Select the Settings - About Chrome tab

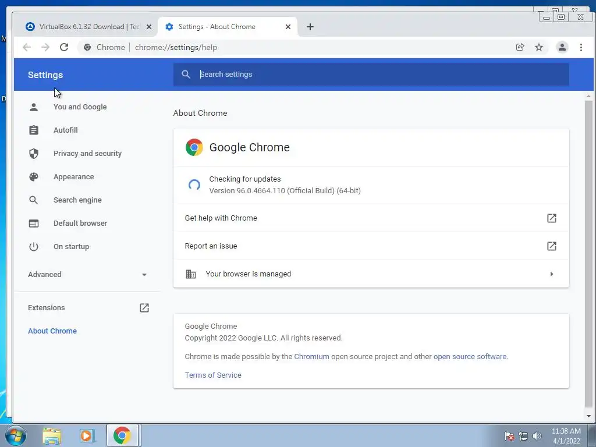[228, 27]
